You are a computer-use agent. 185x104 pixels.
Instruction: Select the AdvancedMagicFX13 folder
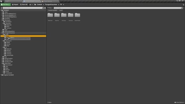[x=10, y=15]
